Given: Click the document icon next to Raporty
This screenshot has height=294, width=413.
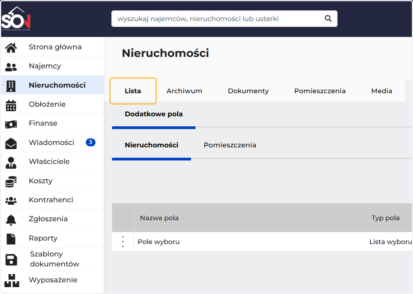Looking at the screenshot, I should pyautogui.click(x=11, y=239).
